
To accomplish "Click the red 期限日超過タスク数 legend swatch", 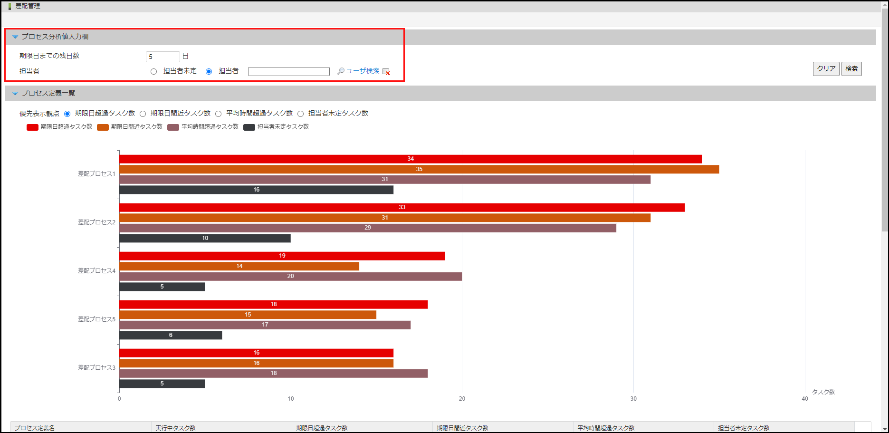I will coord(32,127).
